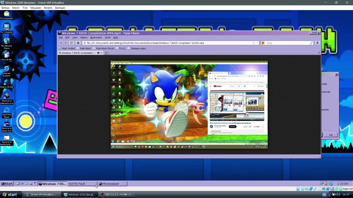Click VirtualBox optical disk status icon
The image size is (353, 198).
[302, 189]
